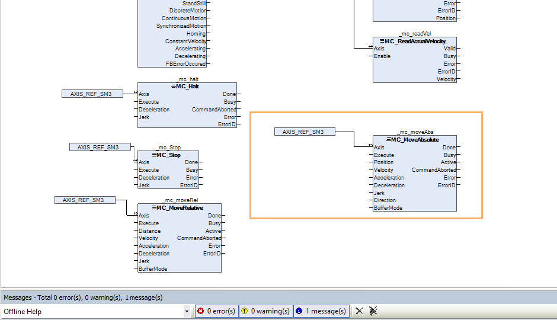Toggle the 1 message(s) filter
Image resolution: width=557 pixels, height=320 pixels.
320,311
